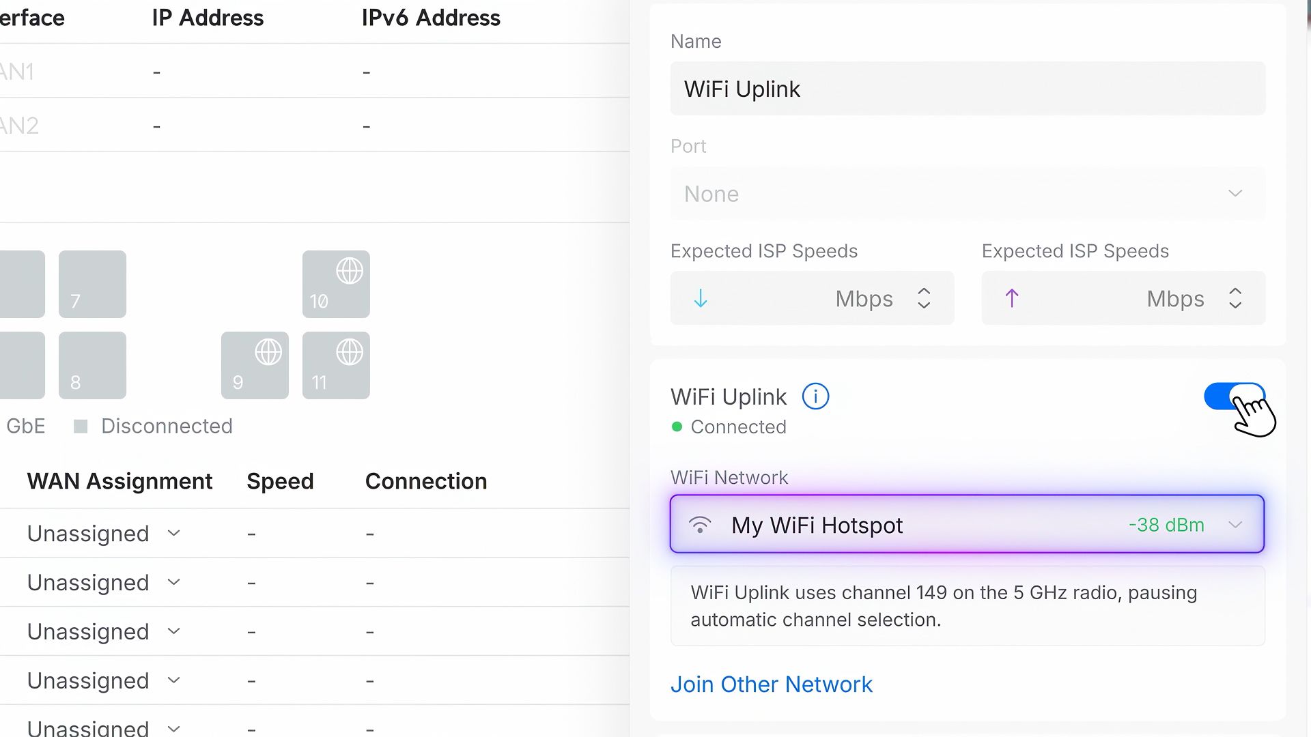The height and width of the screenshot is (737, 1311).
Task: Expand the first Unassigned WAN assignment dropdown
Action: point(104,533)
